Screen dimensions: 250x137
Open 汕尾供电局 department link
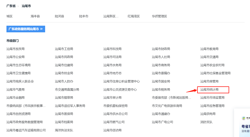[208, 114]
